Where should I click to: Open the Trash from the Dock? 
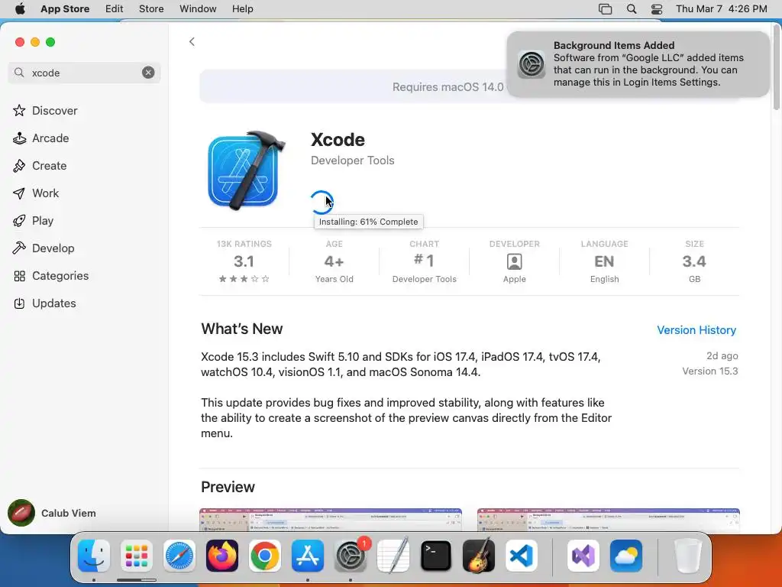pos(687,556)
